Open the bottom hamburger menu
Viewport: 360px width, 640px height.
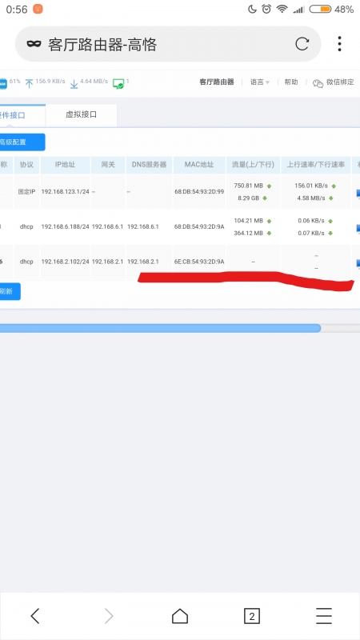pos(324,615)
